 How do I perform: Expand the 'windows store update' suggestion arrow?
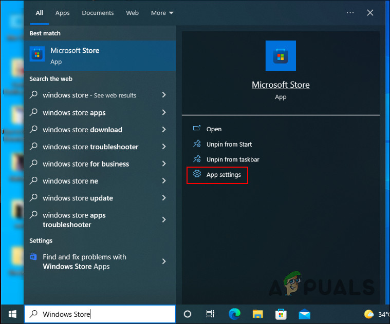[x=164, y=198]
